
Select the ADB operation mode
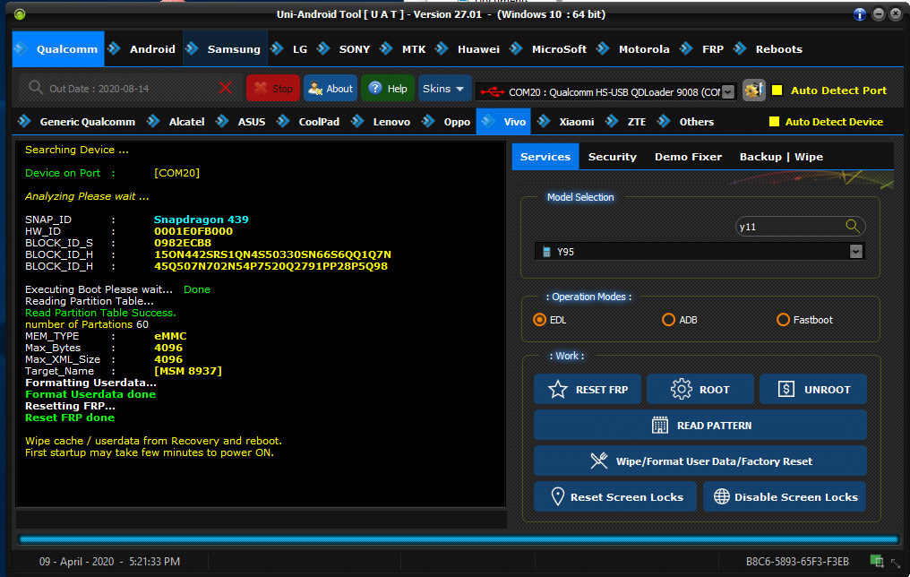click(x=668, y=320)
